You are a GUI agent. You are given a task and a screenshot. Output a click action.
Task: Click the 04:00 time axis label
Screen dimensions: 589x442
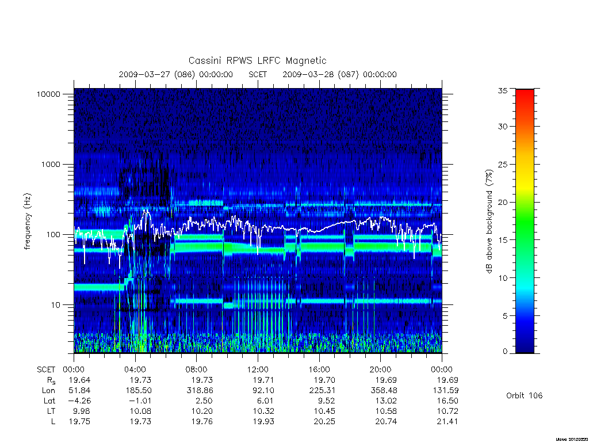135,369
